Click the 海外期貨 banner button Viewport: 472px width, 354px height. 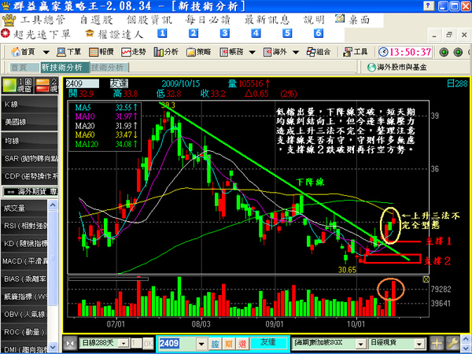point(30,191)
